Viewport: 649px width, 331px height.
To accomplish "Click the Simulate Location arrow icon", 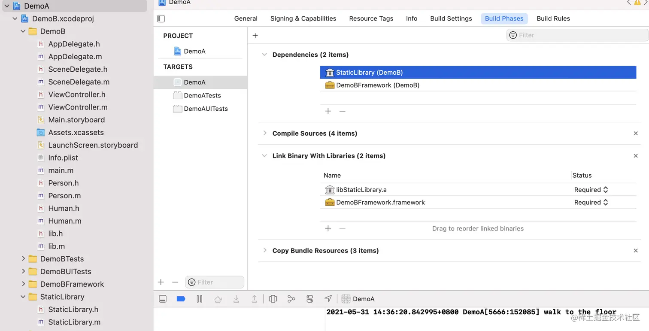I will click(x=328, y=299).
